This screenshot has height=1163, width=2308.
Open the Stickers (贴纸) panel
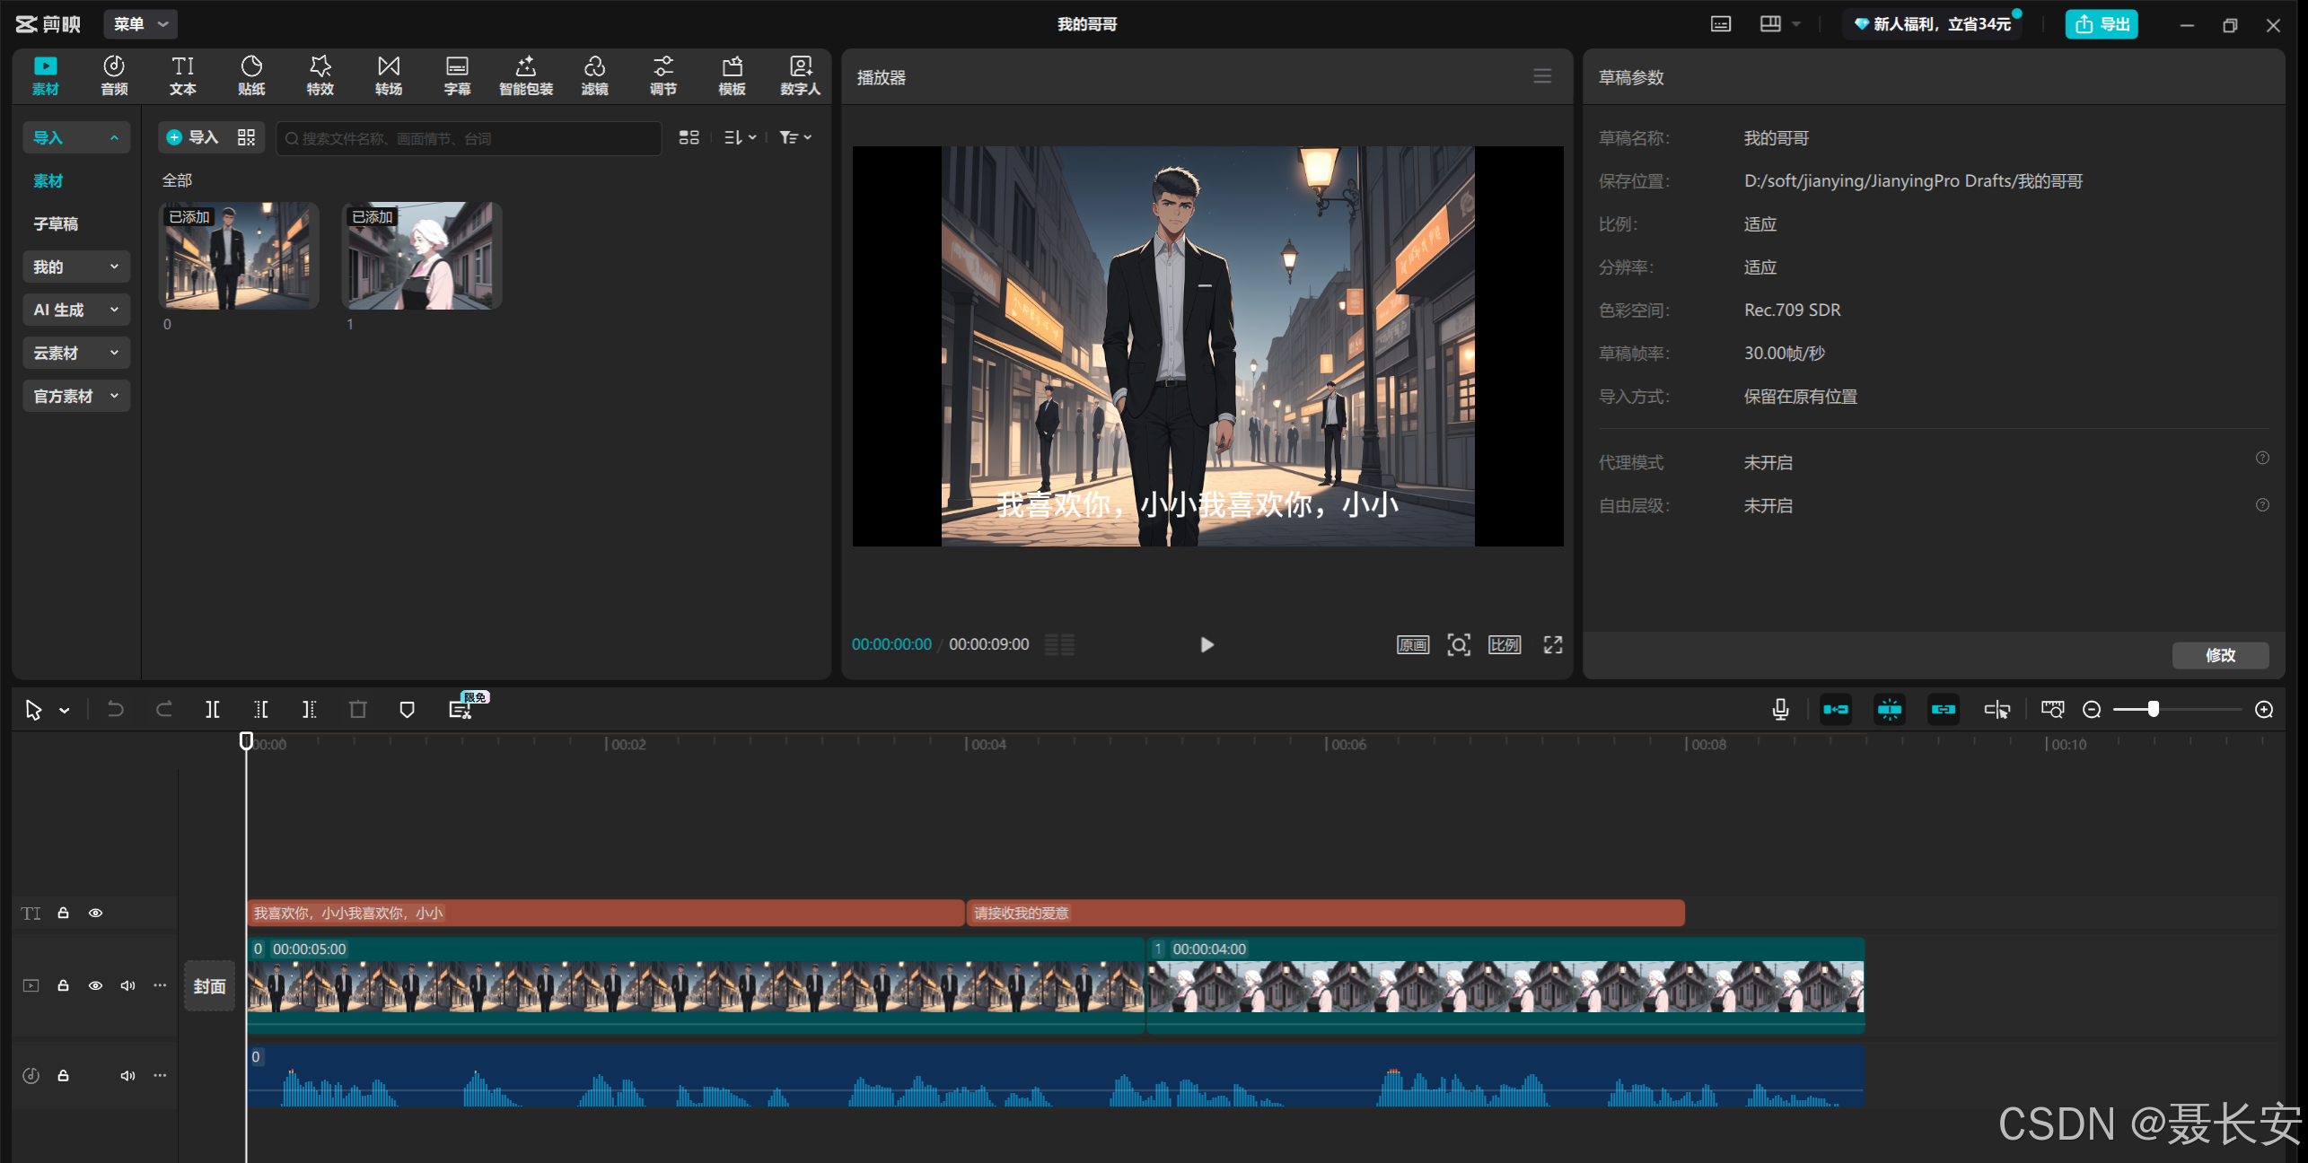click(x=251, y=75)
